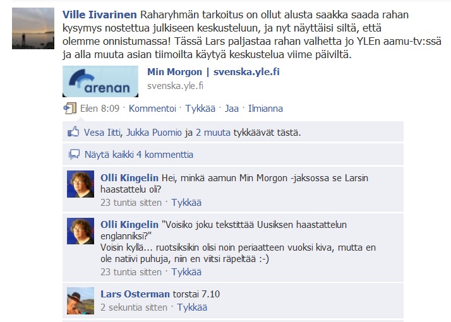Open Lars Osterman's profile name link
The image size is (451, 322).
point(135,294)
